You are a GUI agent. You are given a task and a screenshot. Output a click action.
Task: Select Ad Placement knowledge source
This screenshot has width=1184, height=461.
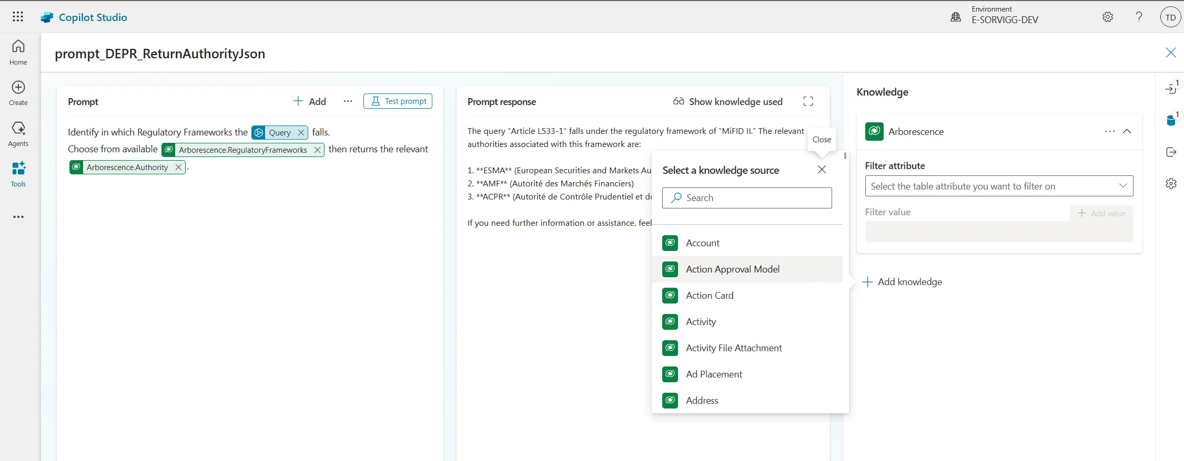click(747, 374)
